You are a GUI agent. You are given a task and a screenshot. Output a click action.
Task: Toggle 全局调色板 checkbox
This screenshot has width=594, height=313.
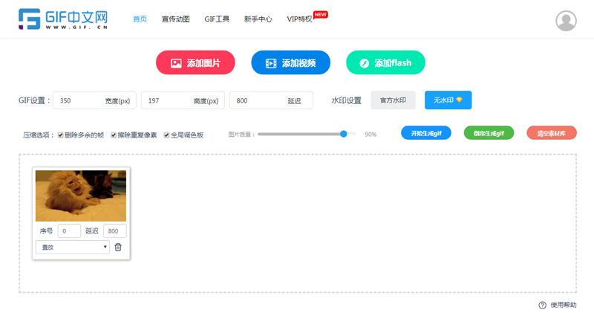point(166,135)
